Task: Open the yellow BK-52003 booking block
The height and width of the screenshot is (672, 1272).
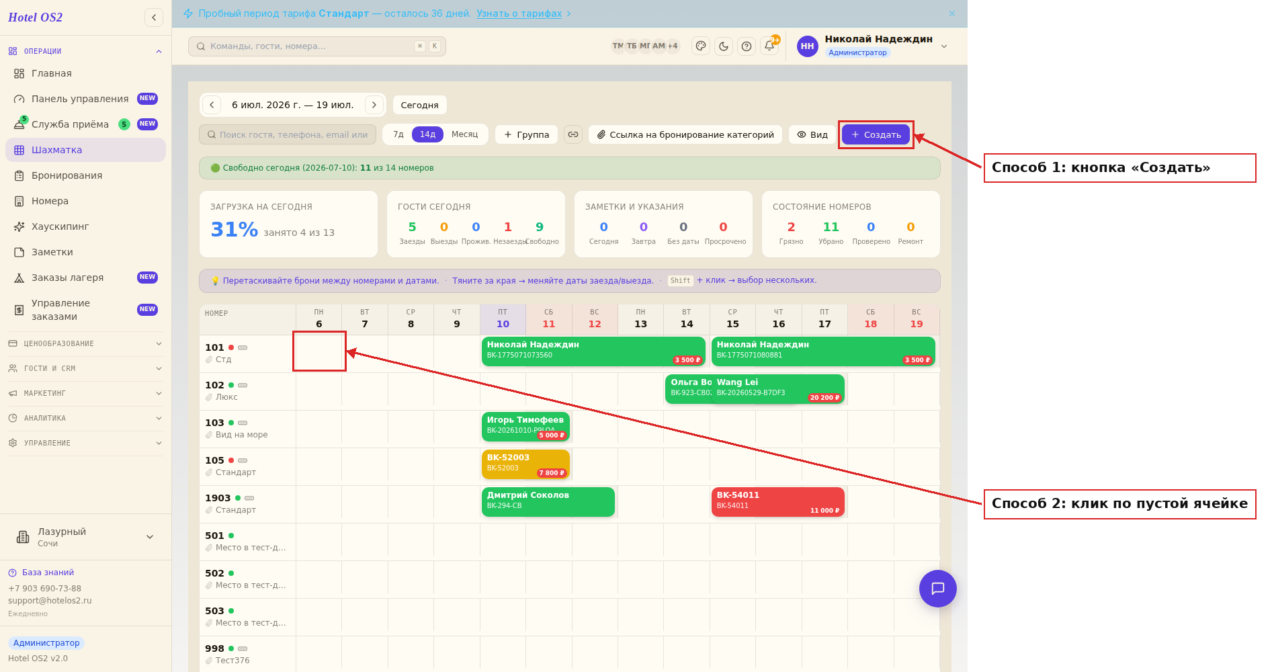Action: [525, 464]
